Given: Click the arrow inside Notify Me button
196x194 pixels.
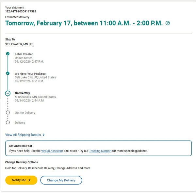Looking at the screenshot, I should [29, 180].
